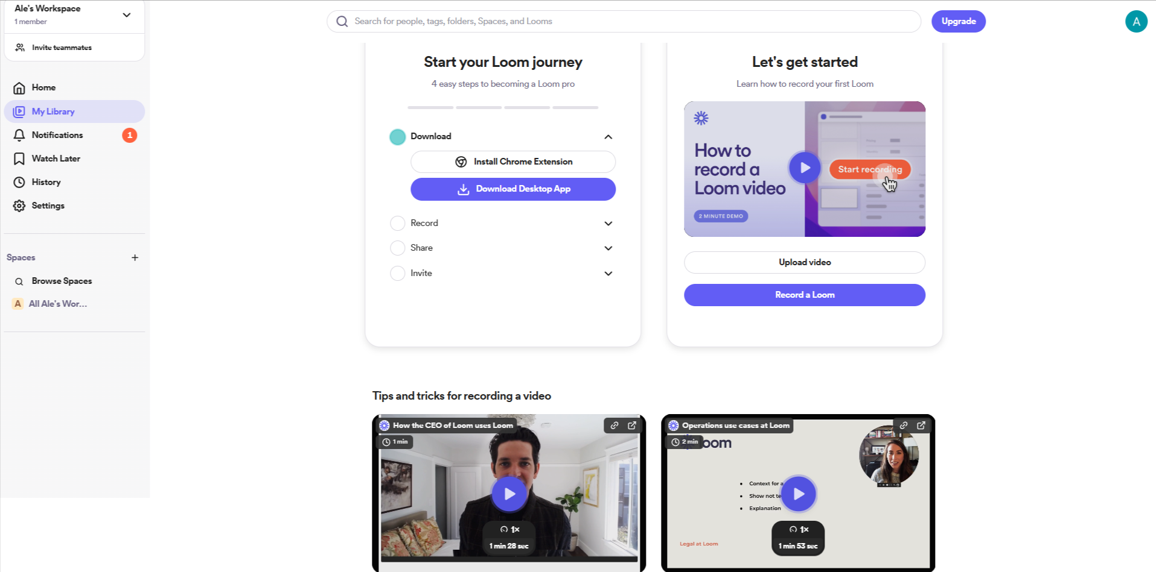
Task: Open the Home page from the sidebar
Action: tap(74, 88)
